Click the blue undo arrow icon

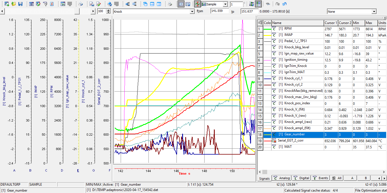[284, 4]
